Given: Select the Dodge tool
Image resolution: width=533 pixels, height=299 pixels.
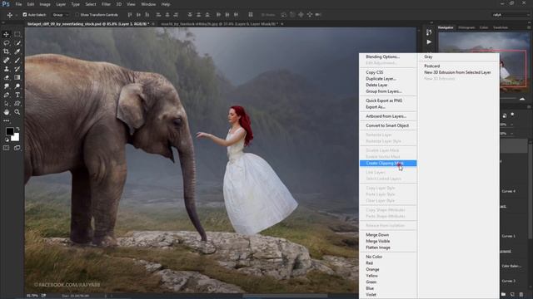Looking at the screenshot, I should pos(17,86).
